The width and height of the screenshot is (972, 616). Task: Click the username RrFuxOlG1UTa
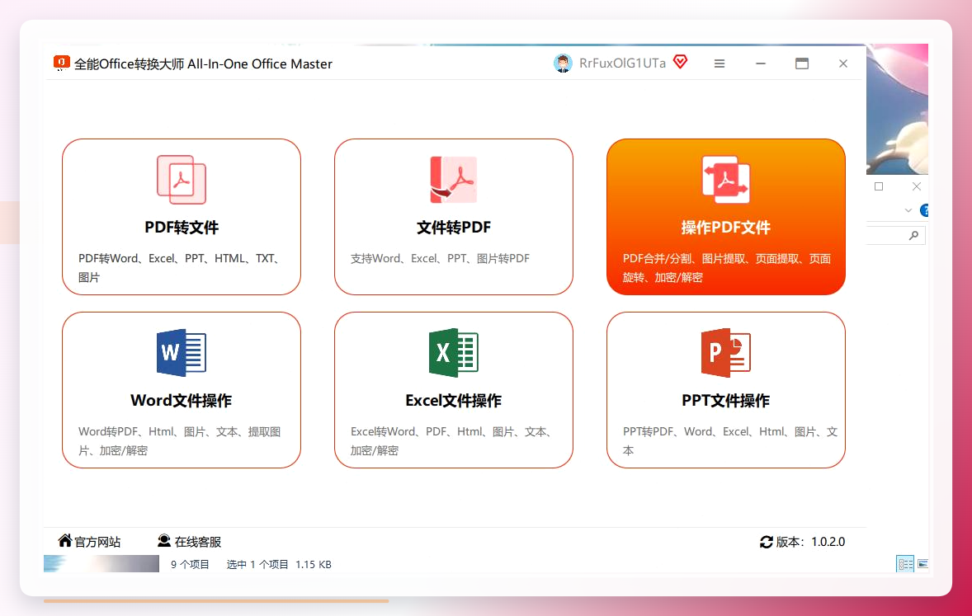tap(622, 63)
